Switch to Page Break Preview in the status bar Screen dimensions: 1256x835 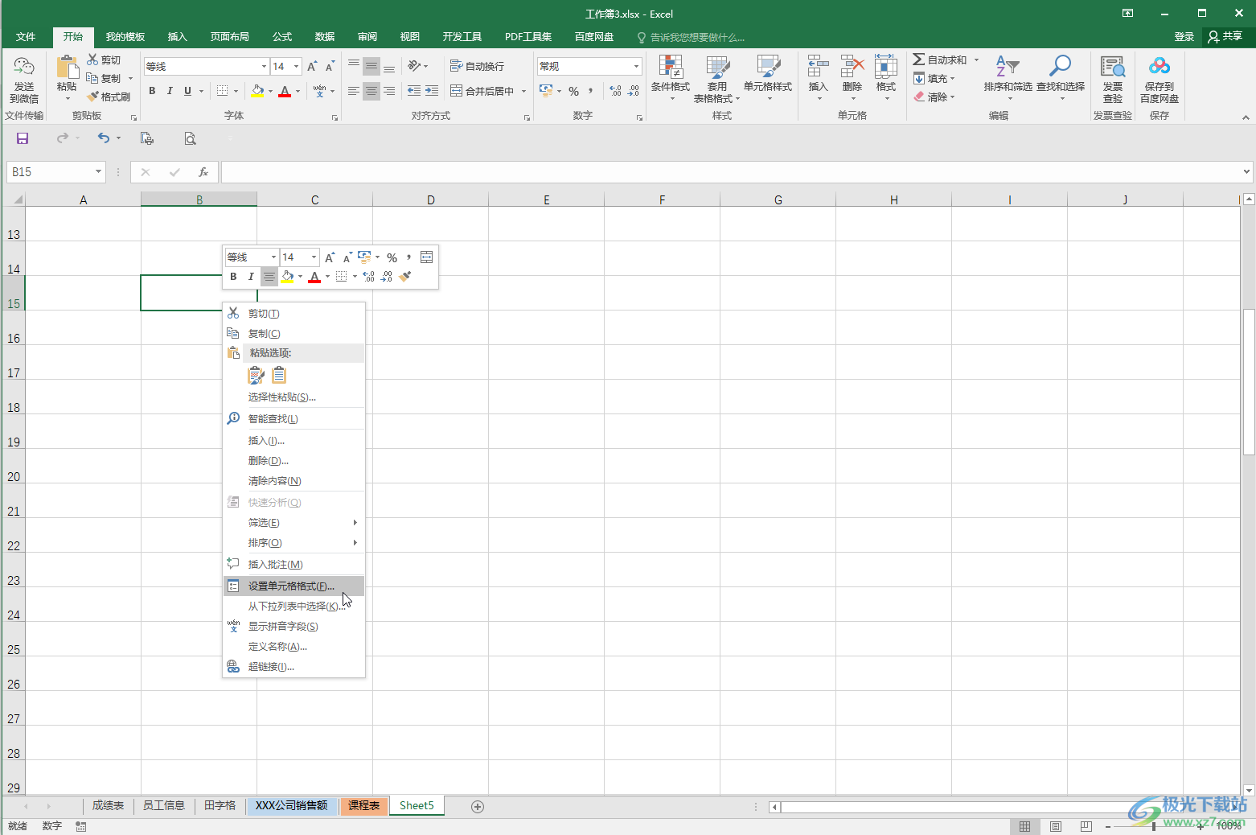[1086, 826]
